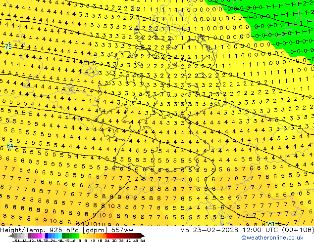
Task: Click the 557ww label in the title
Action: click(x=122, y=230)
